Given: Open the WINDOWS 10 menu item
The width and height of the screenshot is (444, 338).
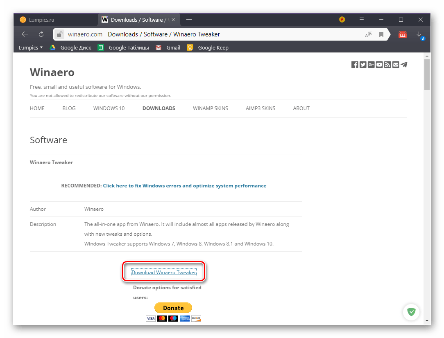Looking at the screenshot, I should click(x=109, y=108).
